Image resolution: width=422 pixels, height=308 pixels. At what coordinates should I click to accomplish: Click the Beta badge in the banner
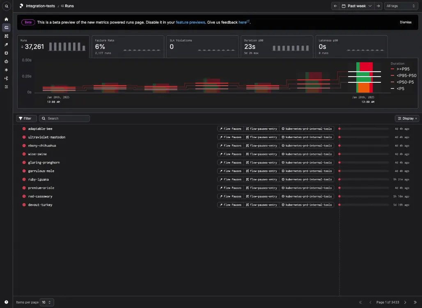pyautogui.click(x=28, y=22)
